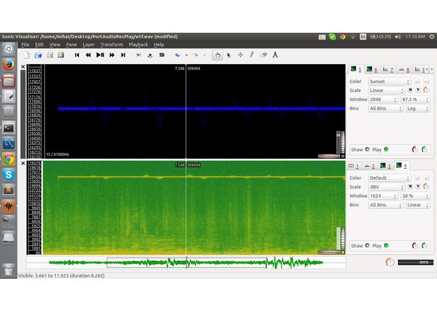Select the Erase tool

click(263, 55)
